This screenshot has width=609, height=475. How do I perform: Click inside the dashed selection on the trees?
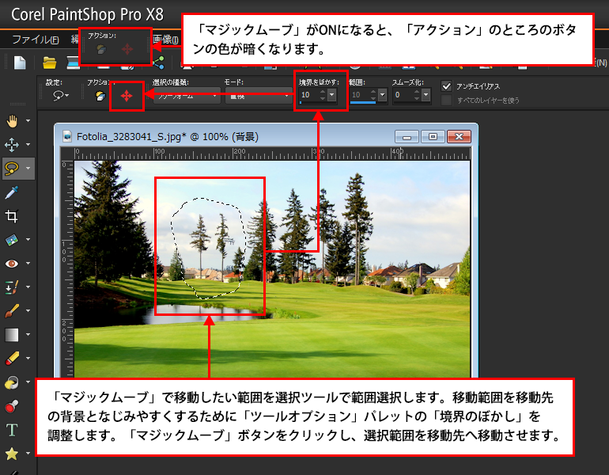[208, 249]
